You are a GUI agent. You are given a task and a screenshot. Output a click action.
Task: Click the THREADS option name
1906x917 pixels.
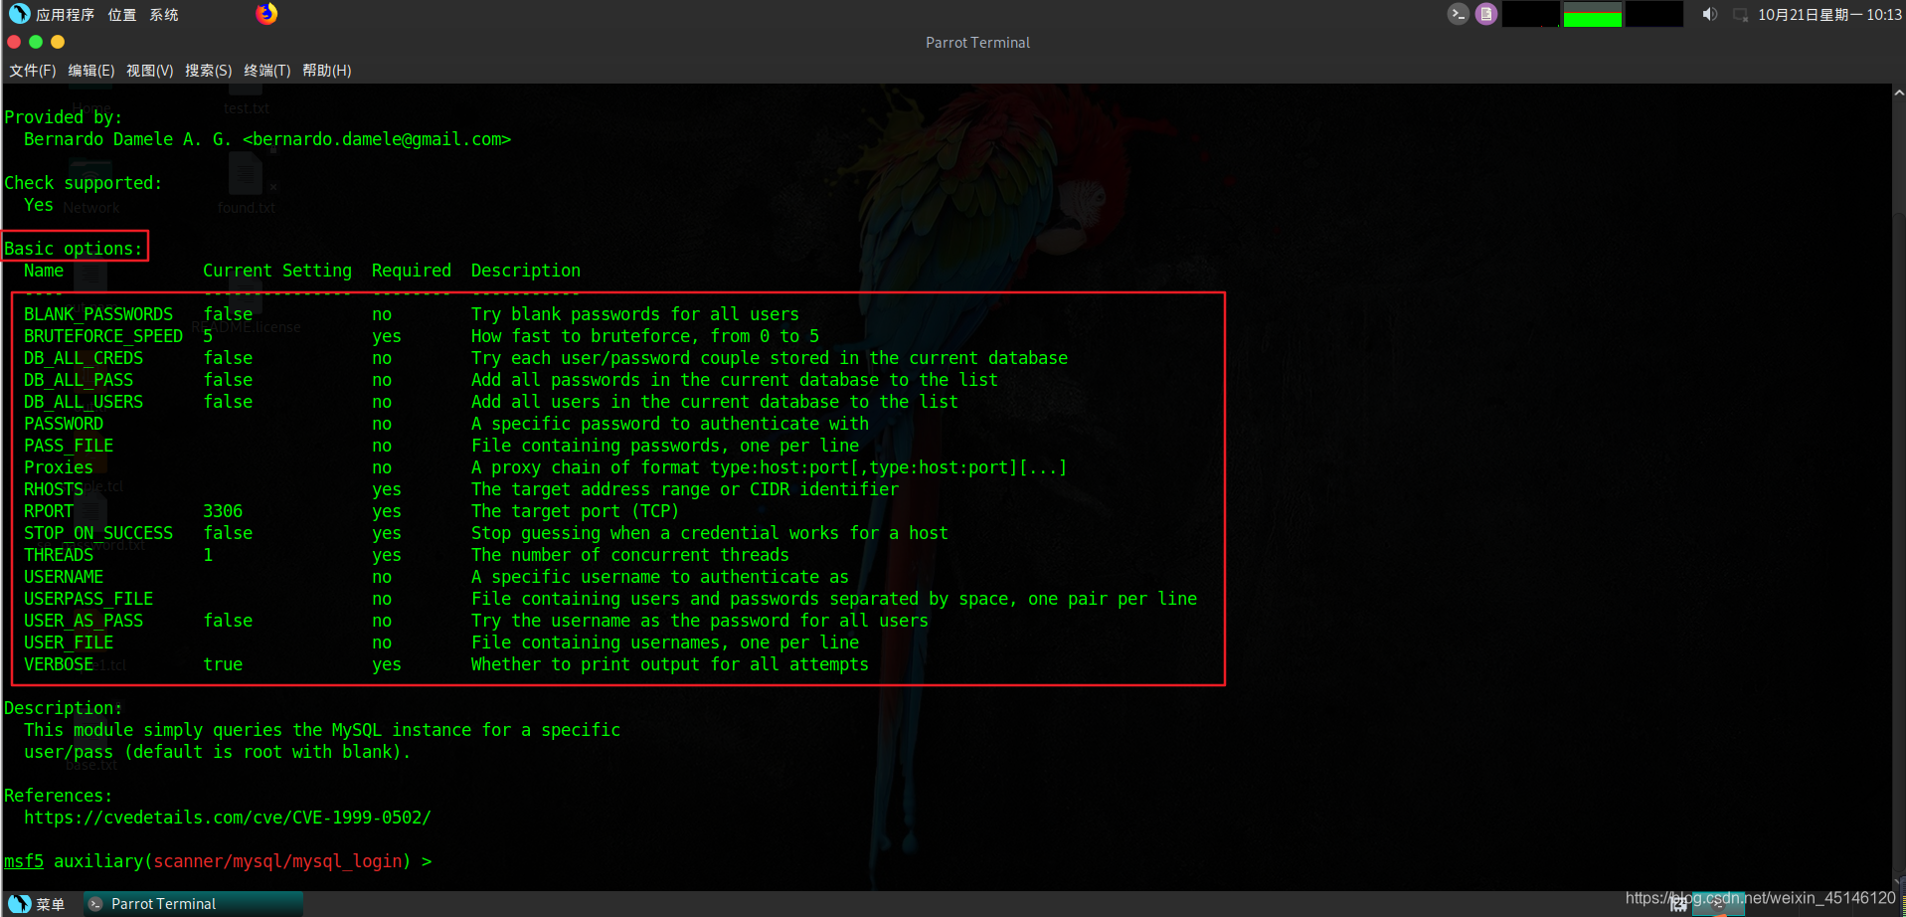[x=59, y=555]
